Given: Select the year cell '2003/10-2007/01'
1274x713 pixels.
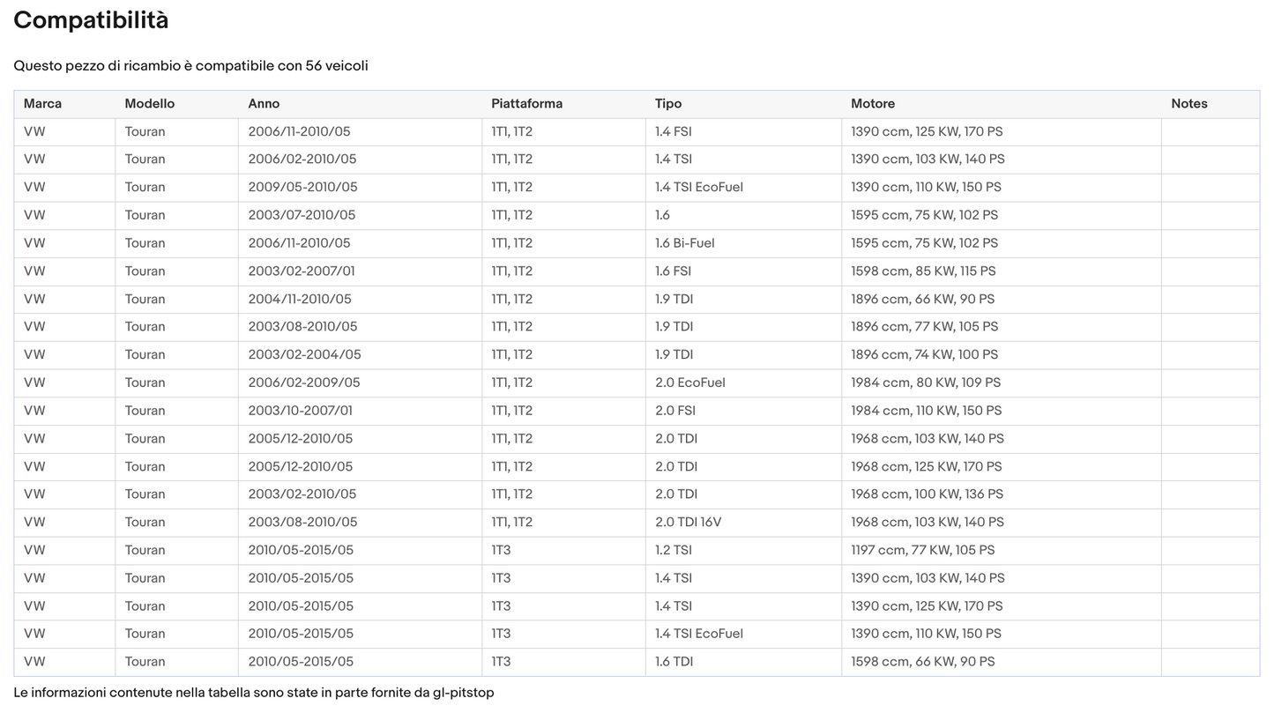Looking at the screenshot, I should [300, 411].
